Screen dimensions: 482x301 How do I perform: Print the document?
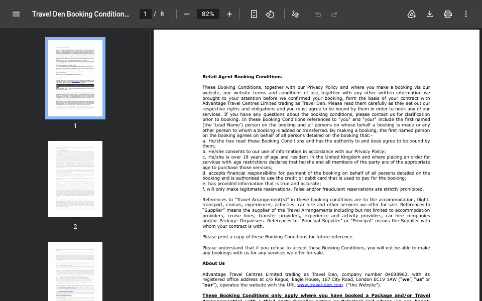pyautogui.click(x=447, y=14)
